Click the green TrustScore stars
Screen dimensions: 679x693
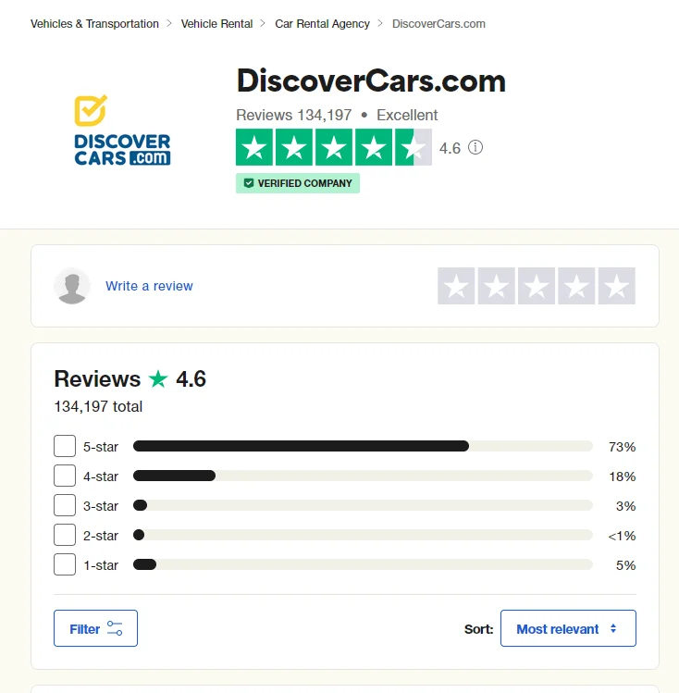334,147
